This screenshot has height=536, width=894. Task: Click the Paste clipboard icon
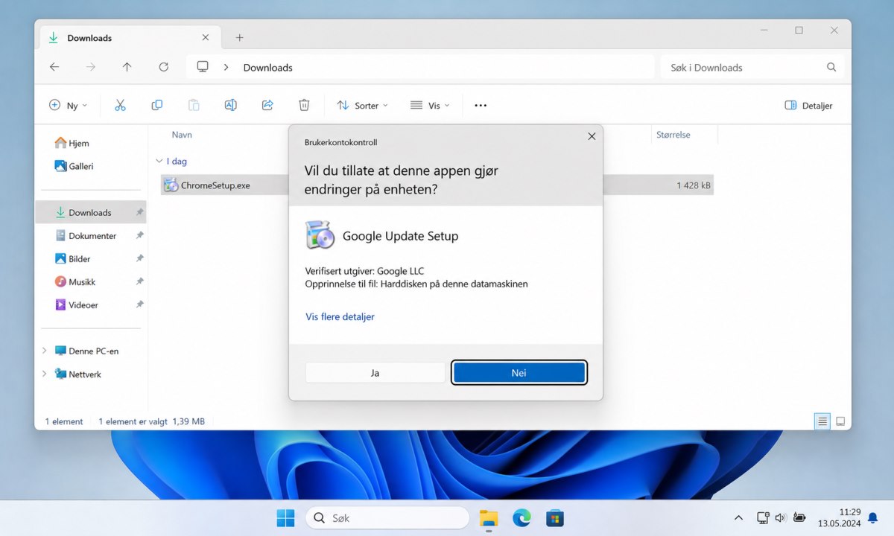(194, 106)
